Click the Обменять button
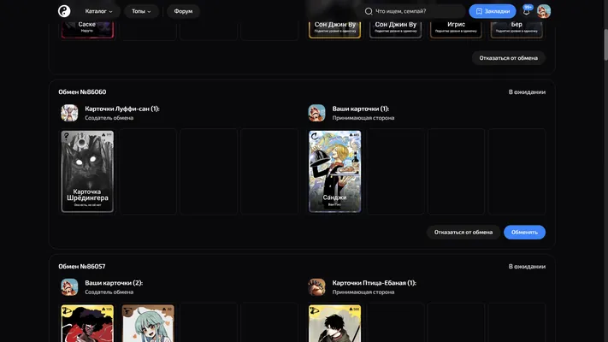Viewport: 608px width, 342px height. [x=524, y=233]
